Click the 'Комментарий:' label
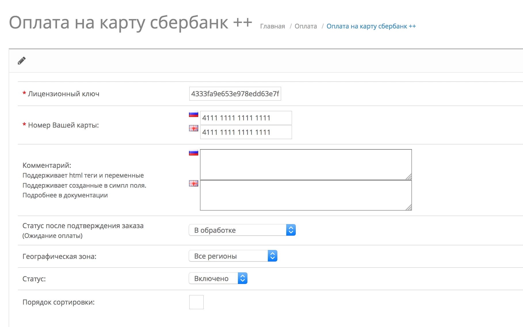Viewport: 523px width, 327px height. [x=47, y=165]
